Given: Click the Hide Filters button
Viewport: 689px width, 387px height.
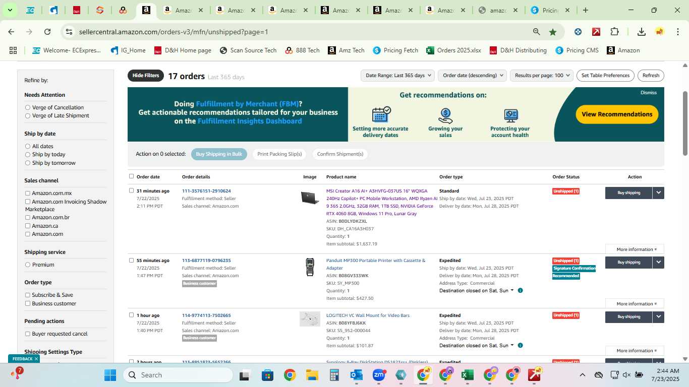Looking at the screenshot, I should point(146,76).
